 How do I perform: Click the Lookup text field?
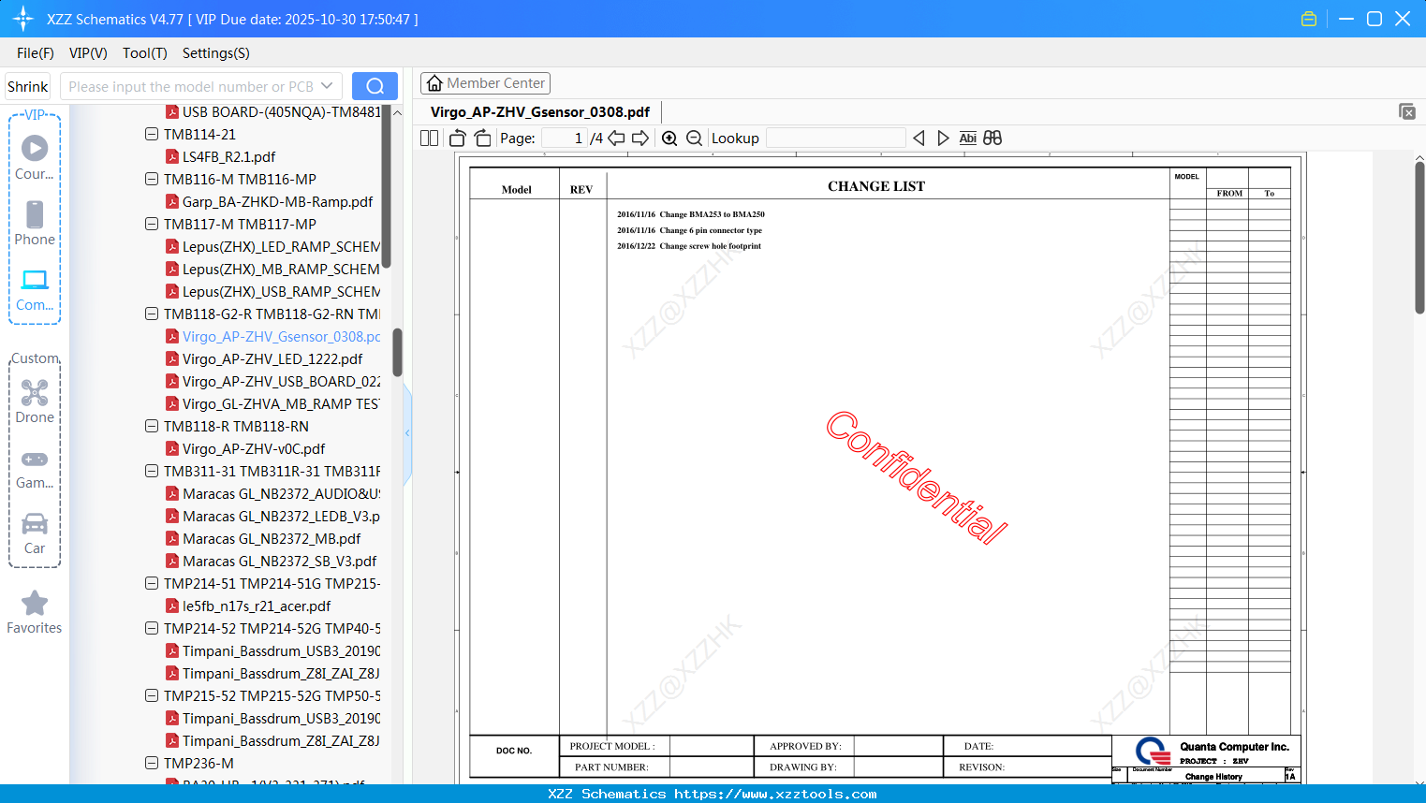[x=836, y=139]
